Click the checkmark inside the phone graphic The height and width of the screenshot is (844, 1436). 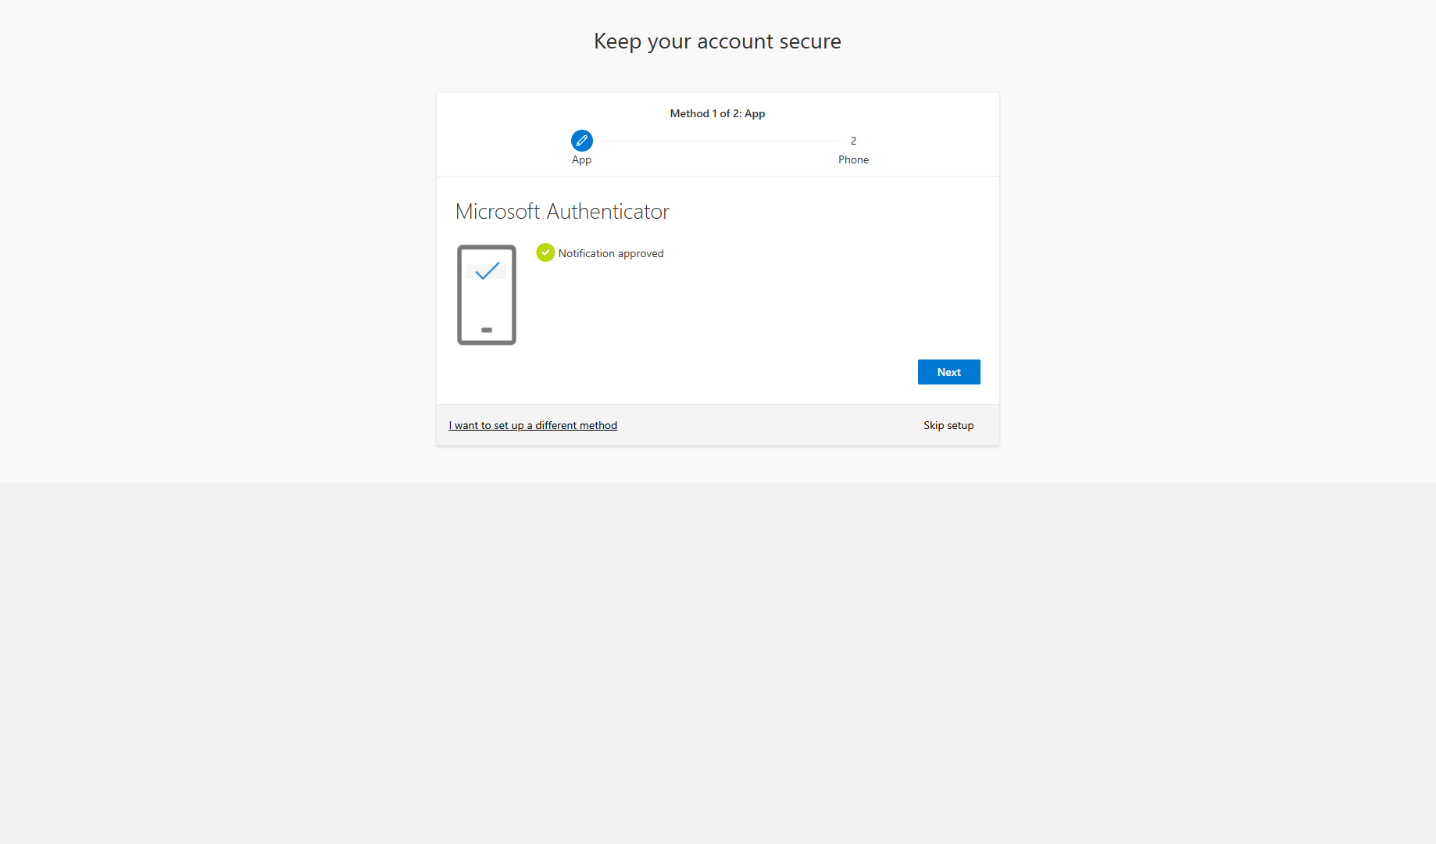486,272
